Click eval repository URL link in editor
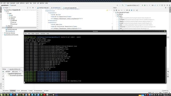The width and height of the screenshot is (171, 96). [x=66, y=29]
